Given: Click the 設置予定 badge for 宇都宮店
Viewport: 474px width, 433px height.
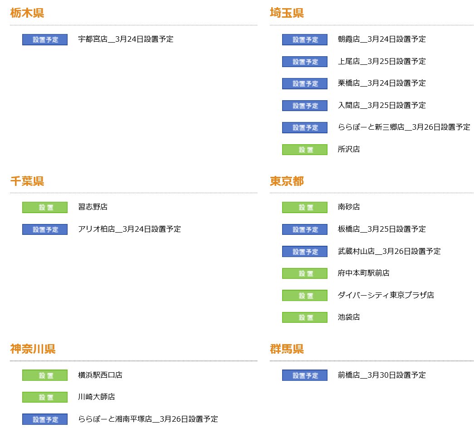Looking at the screenshot, I should (44, 39).
